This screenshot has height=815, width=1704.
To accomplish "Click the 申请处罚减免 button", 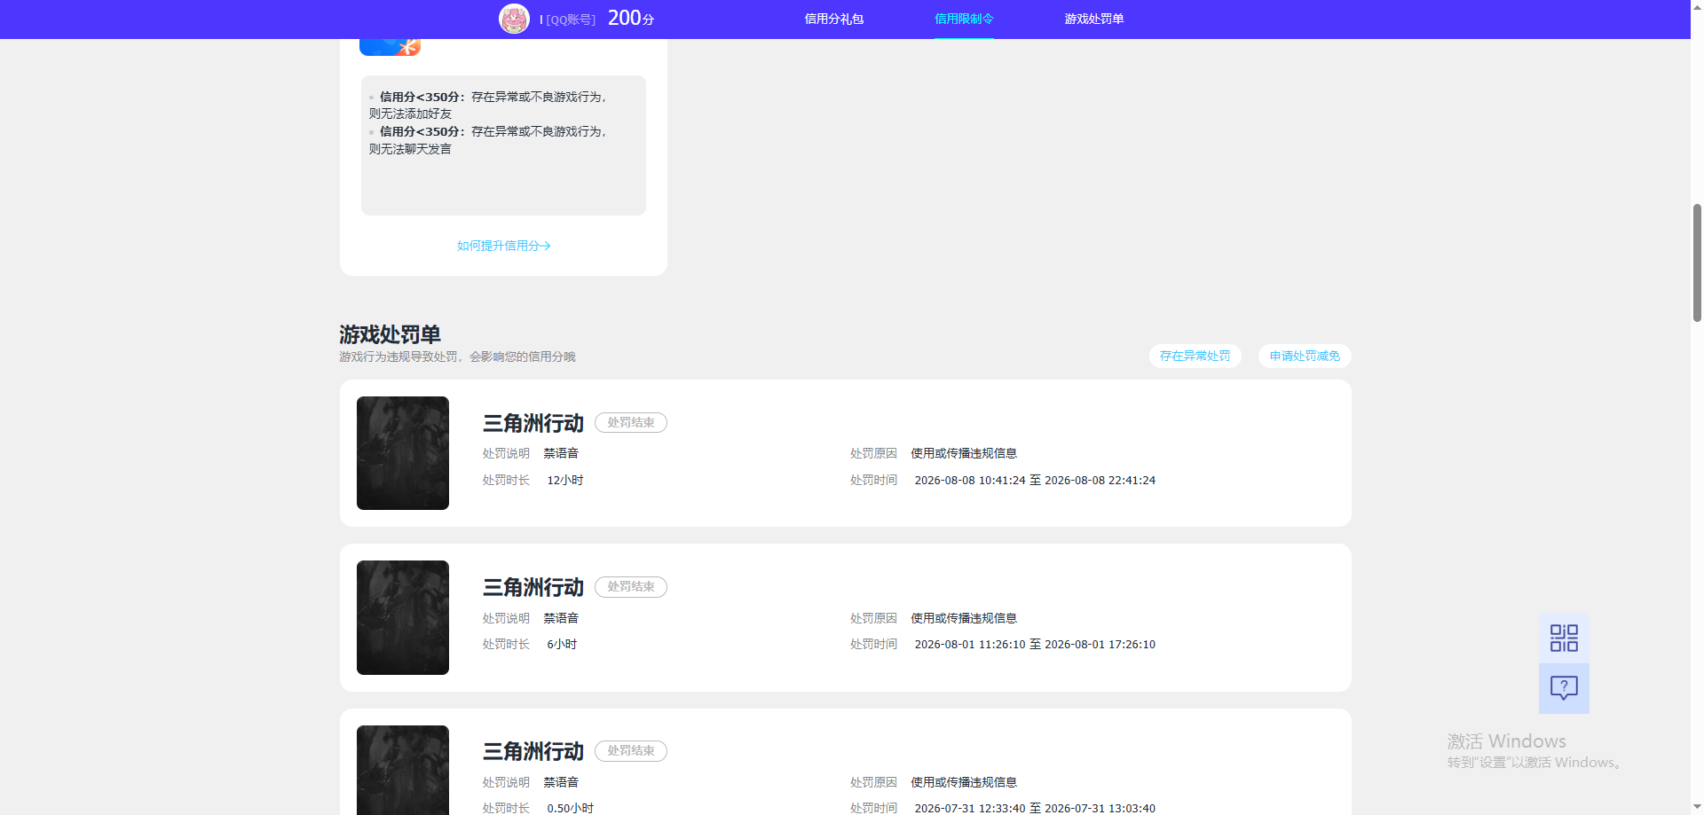I will 1305,356.
